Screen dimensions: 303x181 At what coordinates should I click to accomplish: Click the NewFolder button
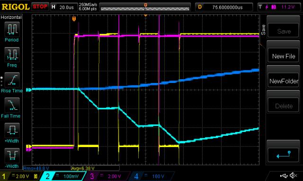(284, 81)
